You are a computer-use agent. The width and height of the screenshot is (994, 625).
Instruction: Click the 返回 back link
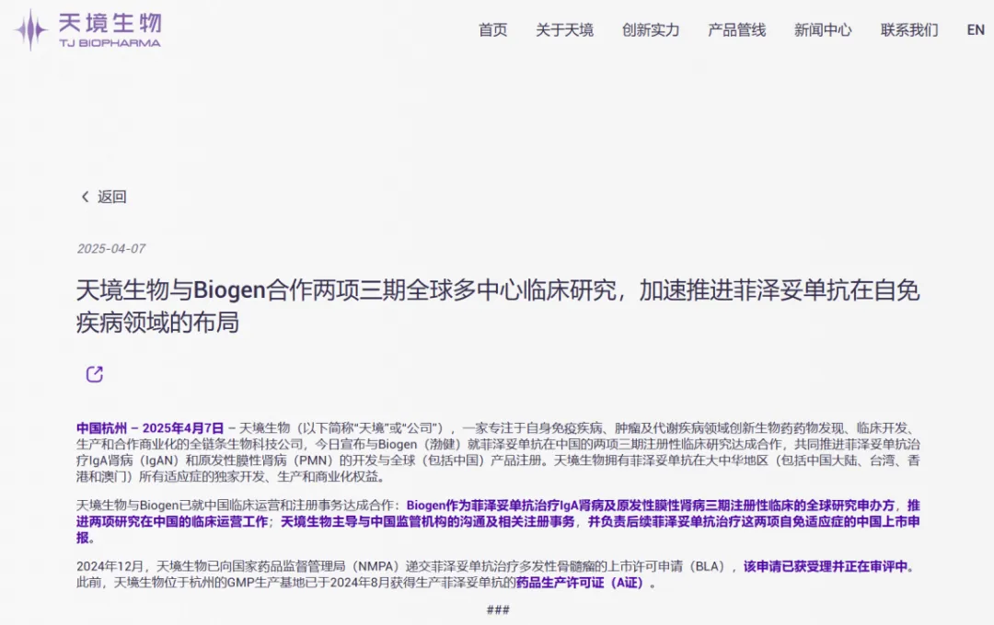point(112,197)
